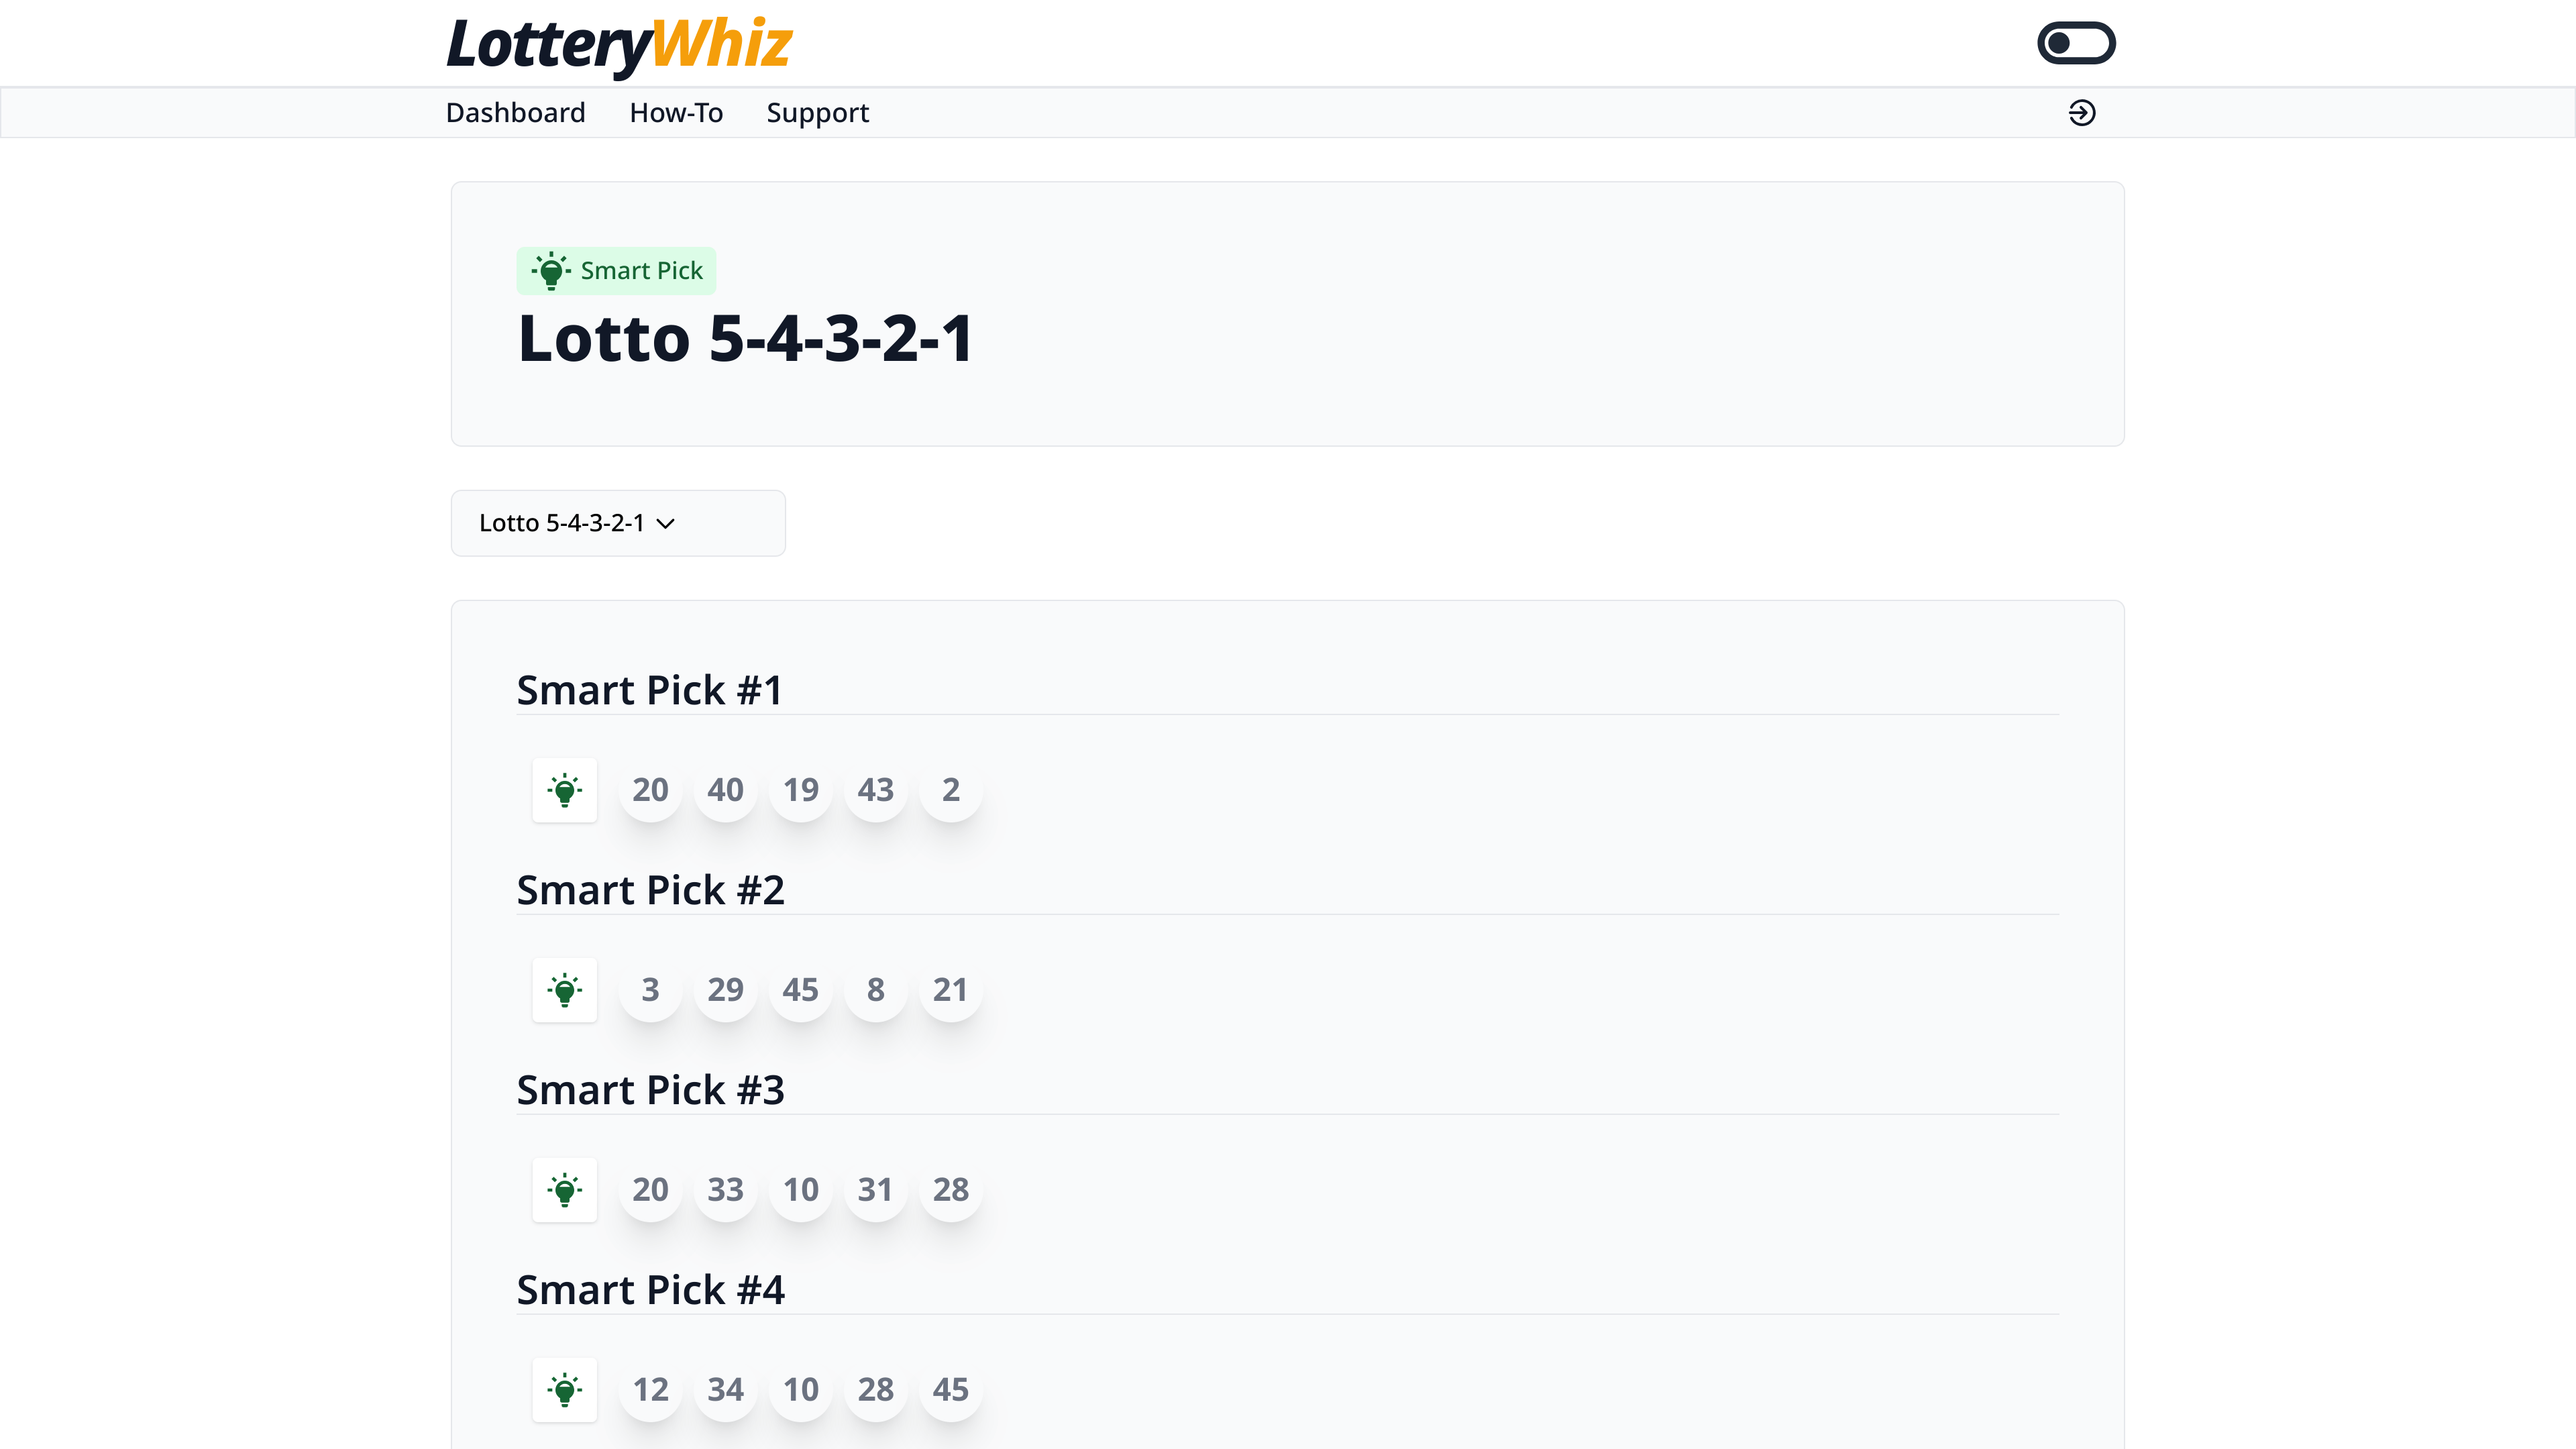Click the lightbulb icon for Smart Pick #4
Image resolution: width=2576 pixels, height=1449 pixels.
(564, 1390)
